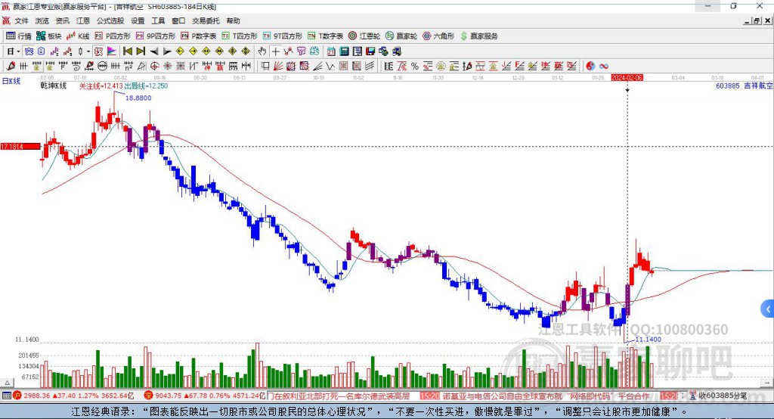
Task: Click volume panel up-arrow button
Action: pyautogui.click(x=7, y=383)
